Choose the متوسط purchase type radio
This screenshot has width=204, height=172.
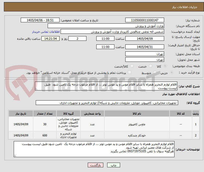(155, 72)
